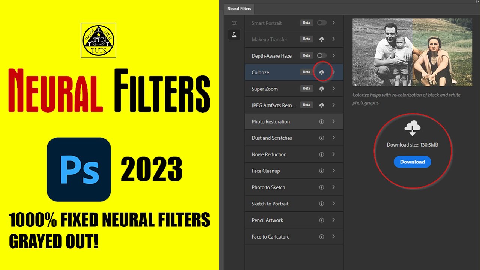
Task: Click the Colorize description text
Action: pos(406,99)
